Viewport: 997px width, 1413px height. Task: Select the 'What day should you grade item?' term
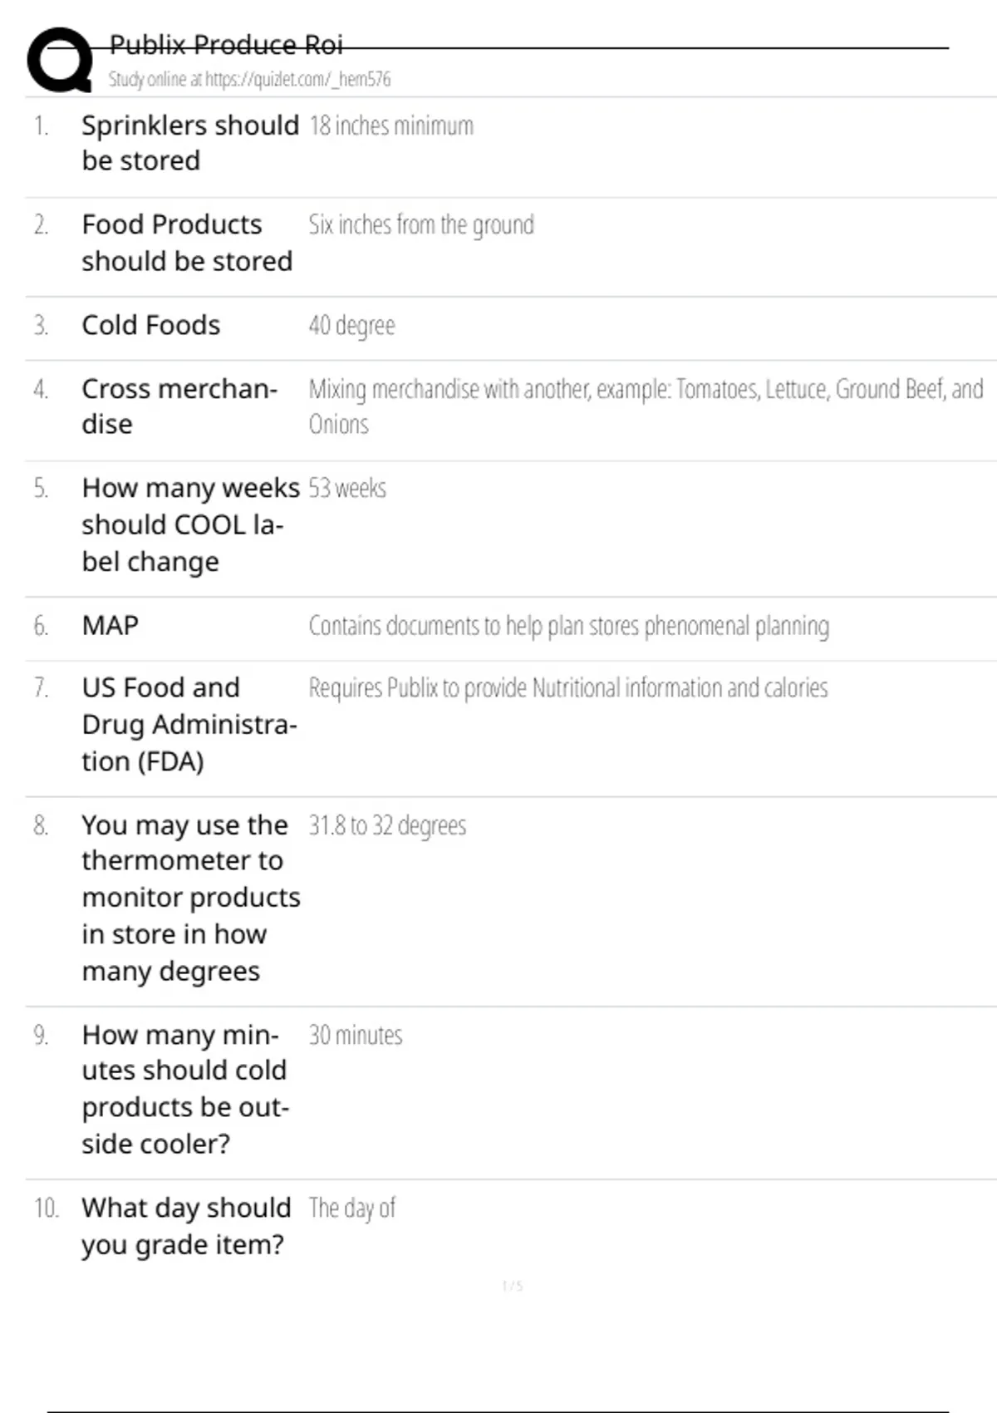(186, 1226)
